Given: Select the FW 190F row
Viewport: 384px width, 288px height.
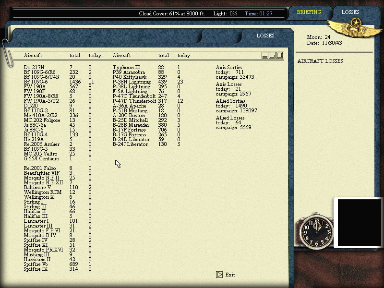Looking at the screenshot, I should [x=58, y=91].
